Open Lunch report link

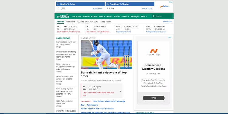86,101
